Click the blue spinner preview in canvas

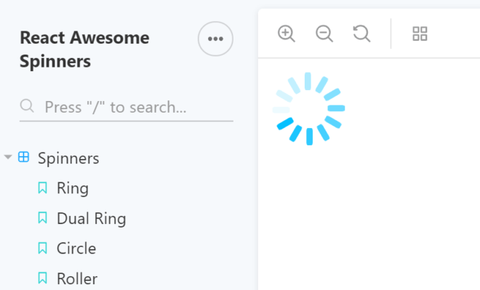308,108
